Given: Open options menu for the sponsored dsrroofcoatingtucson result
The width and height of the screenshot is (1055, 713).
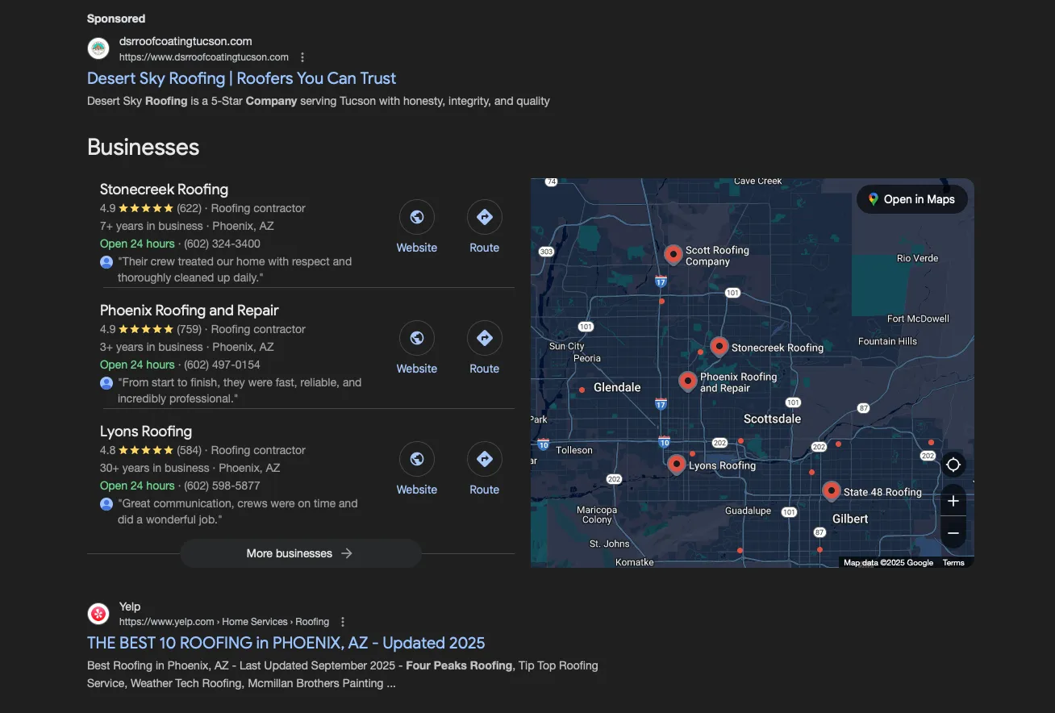Looking at the screenshot, I should point(302,57).
